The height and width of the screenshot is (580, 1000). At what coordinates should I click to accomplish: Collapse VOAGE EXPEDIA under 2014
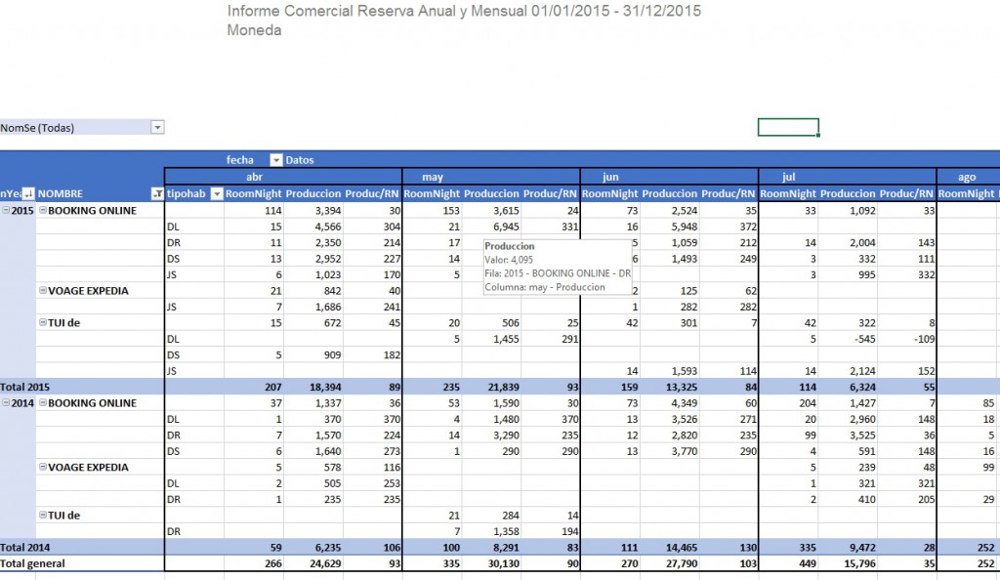pos(43,467)
